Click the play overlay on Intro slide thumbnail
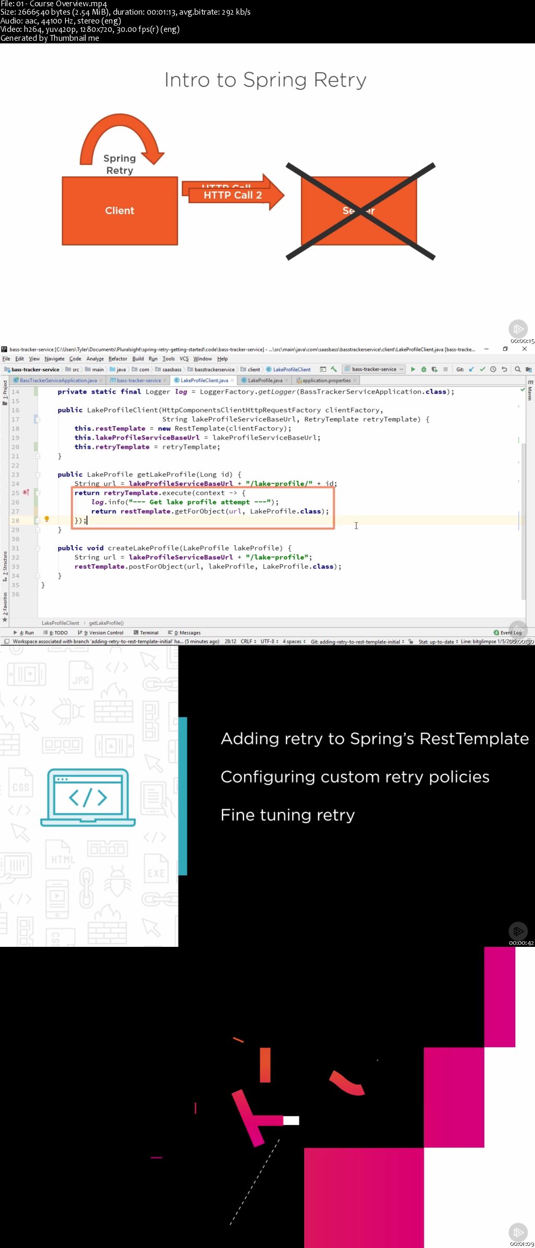The height and width of the screenshot is (1248, 535). click(x=518, y=329)
